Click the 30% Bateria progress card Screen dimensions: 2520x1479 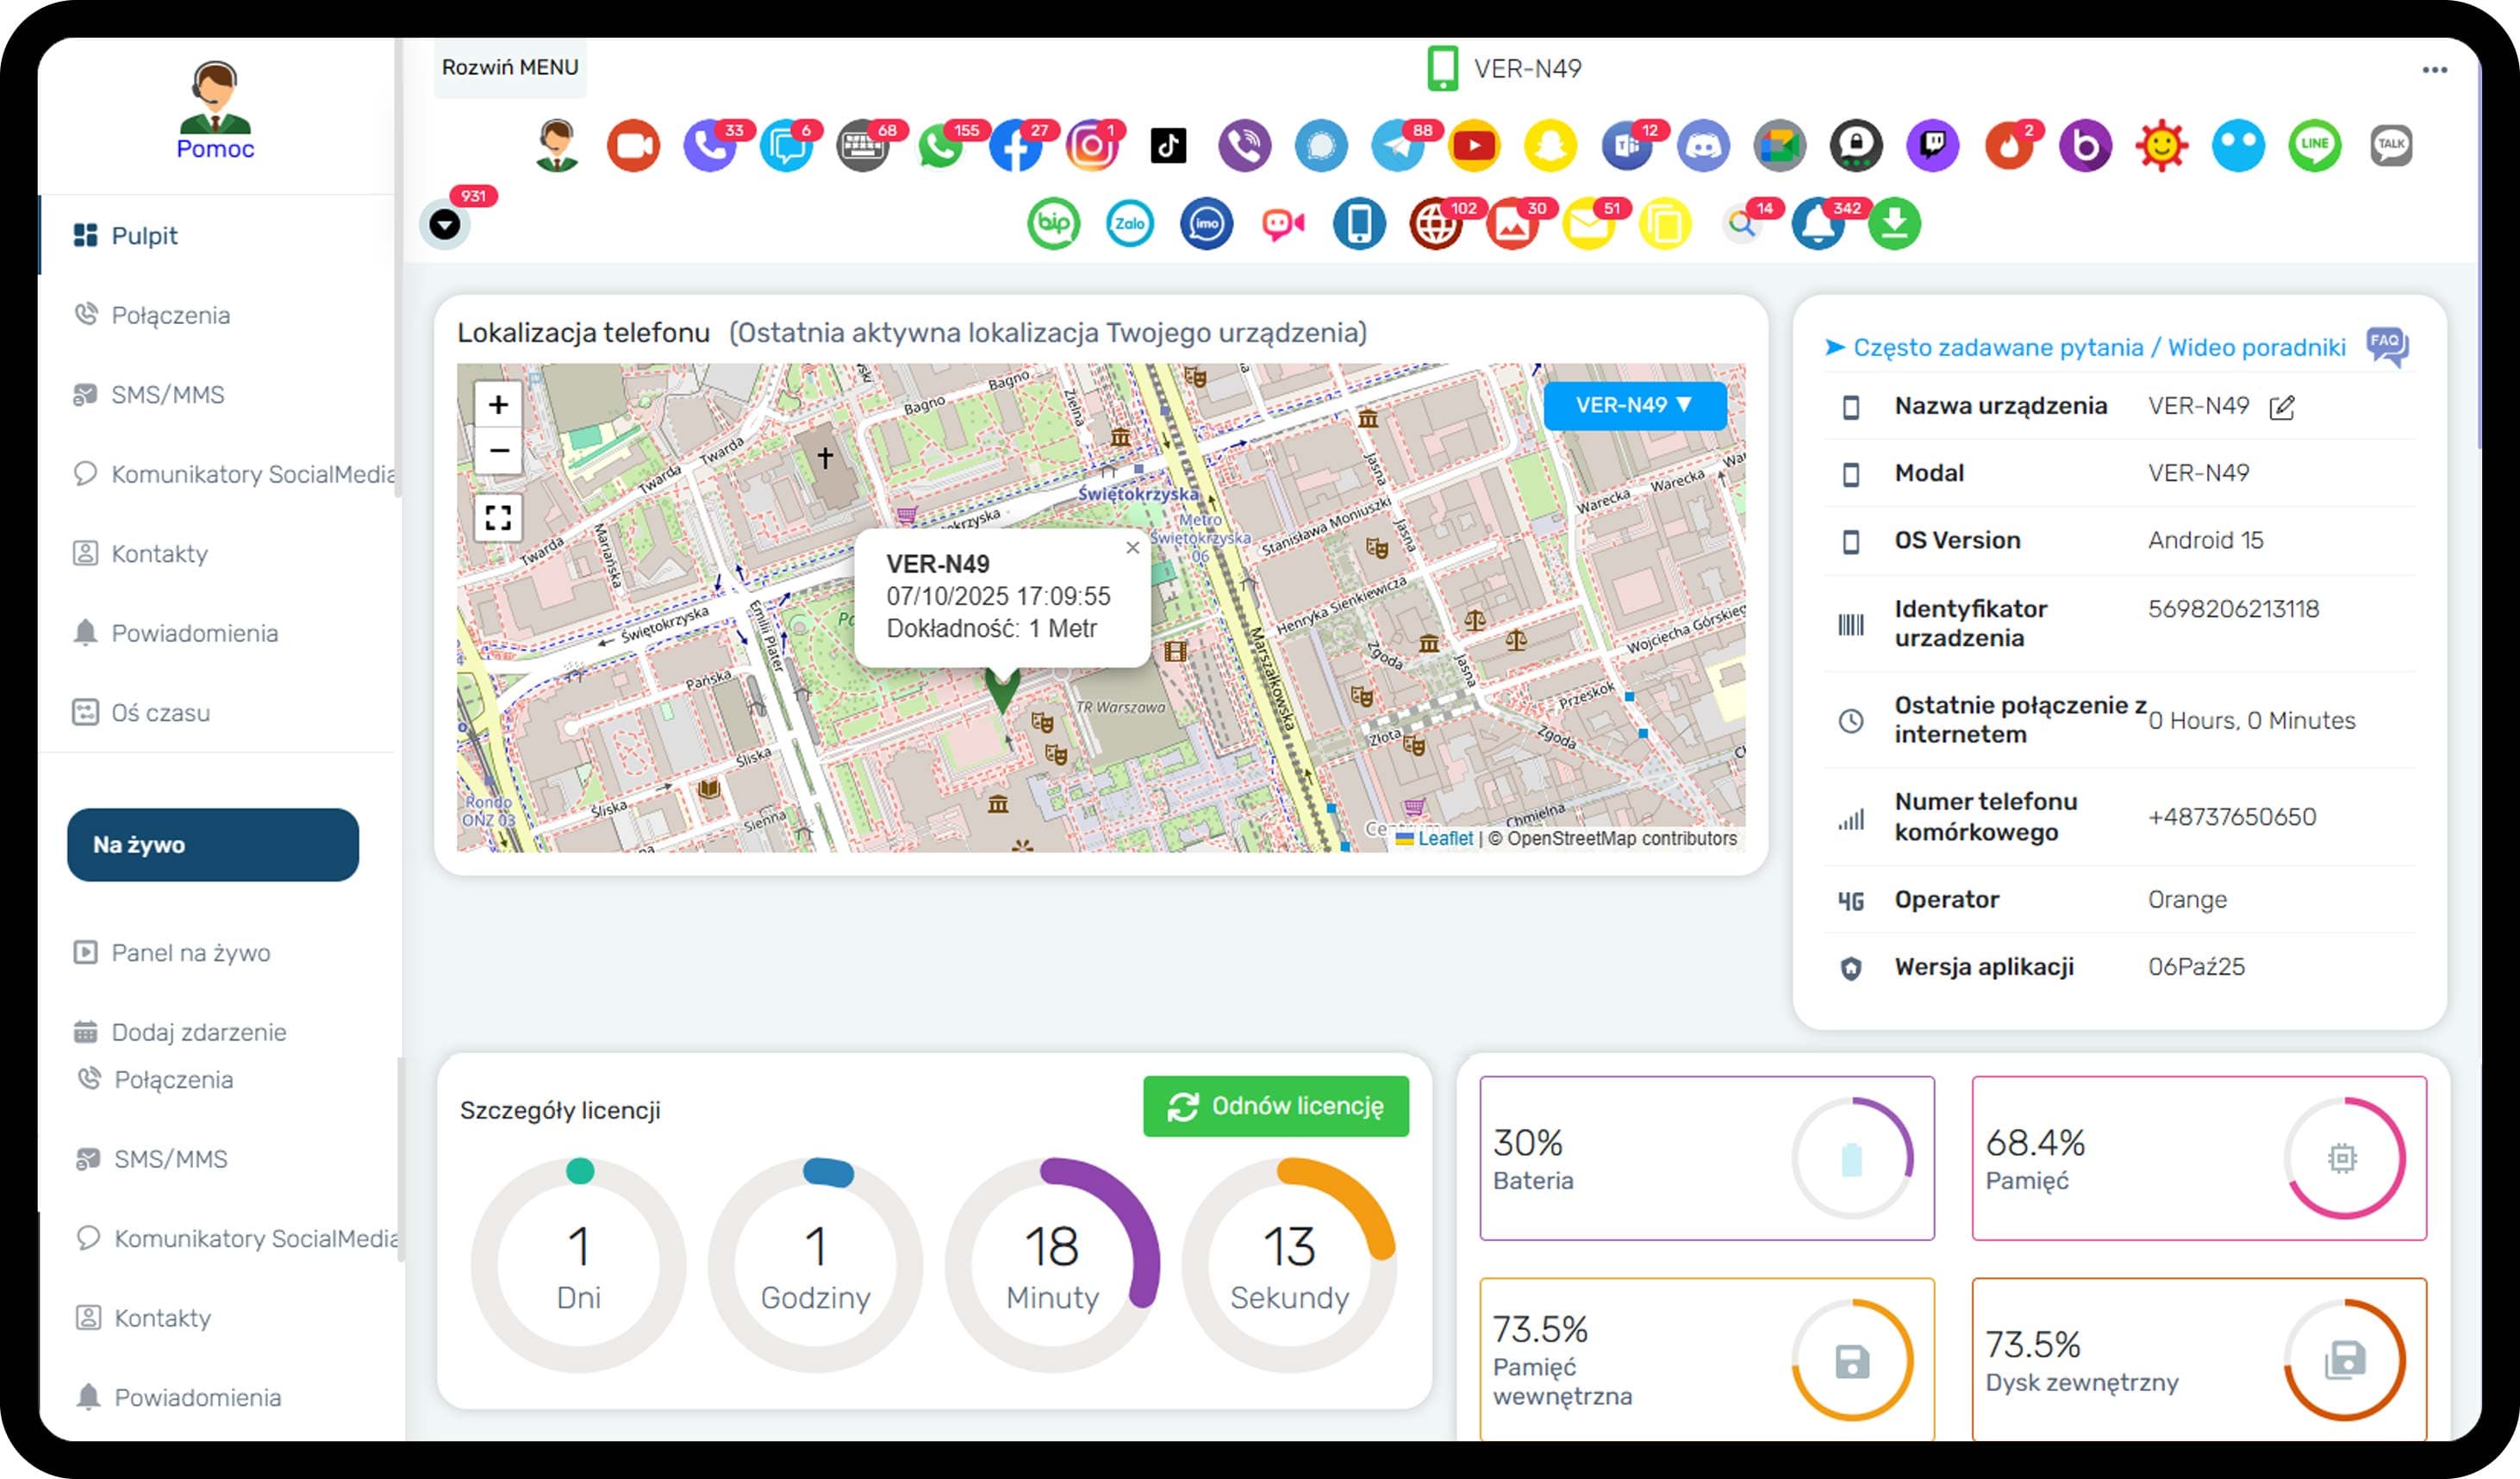click(1706, 1158)
